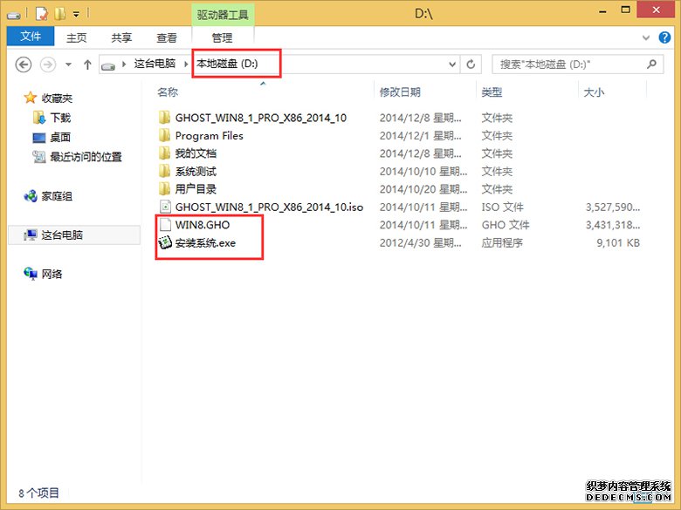Select the WIN8.GHO file name
681x510 pixels.
[x=203, y=225]
